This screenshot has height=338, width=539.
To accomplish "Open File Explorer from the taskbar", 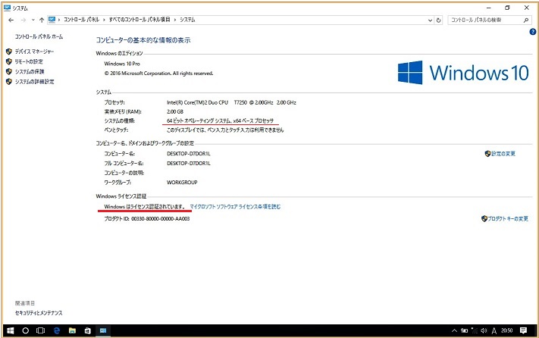I will 72,330.
